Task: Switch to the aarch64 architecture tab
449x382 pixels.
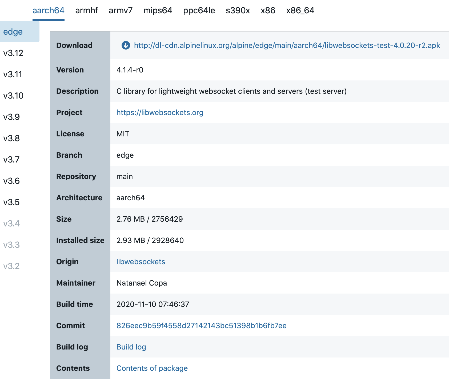Action: tap(49, 10)
